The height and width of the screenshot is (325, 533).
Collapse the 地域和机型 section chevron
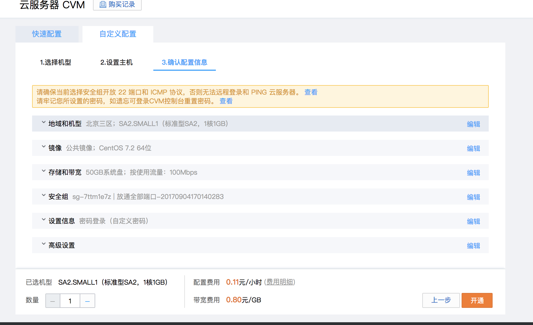(43, 122)
